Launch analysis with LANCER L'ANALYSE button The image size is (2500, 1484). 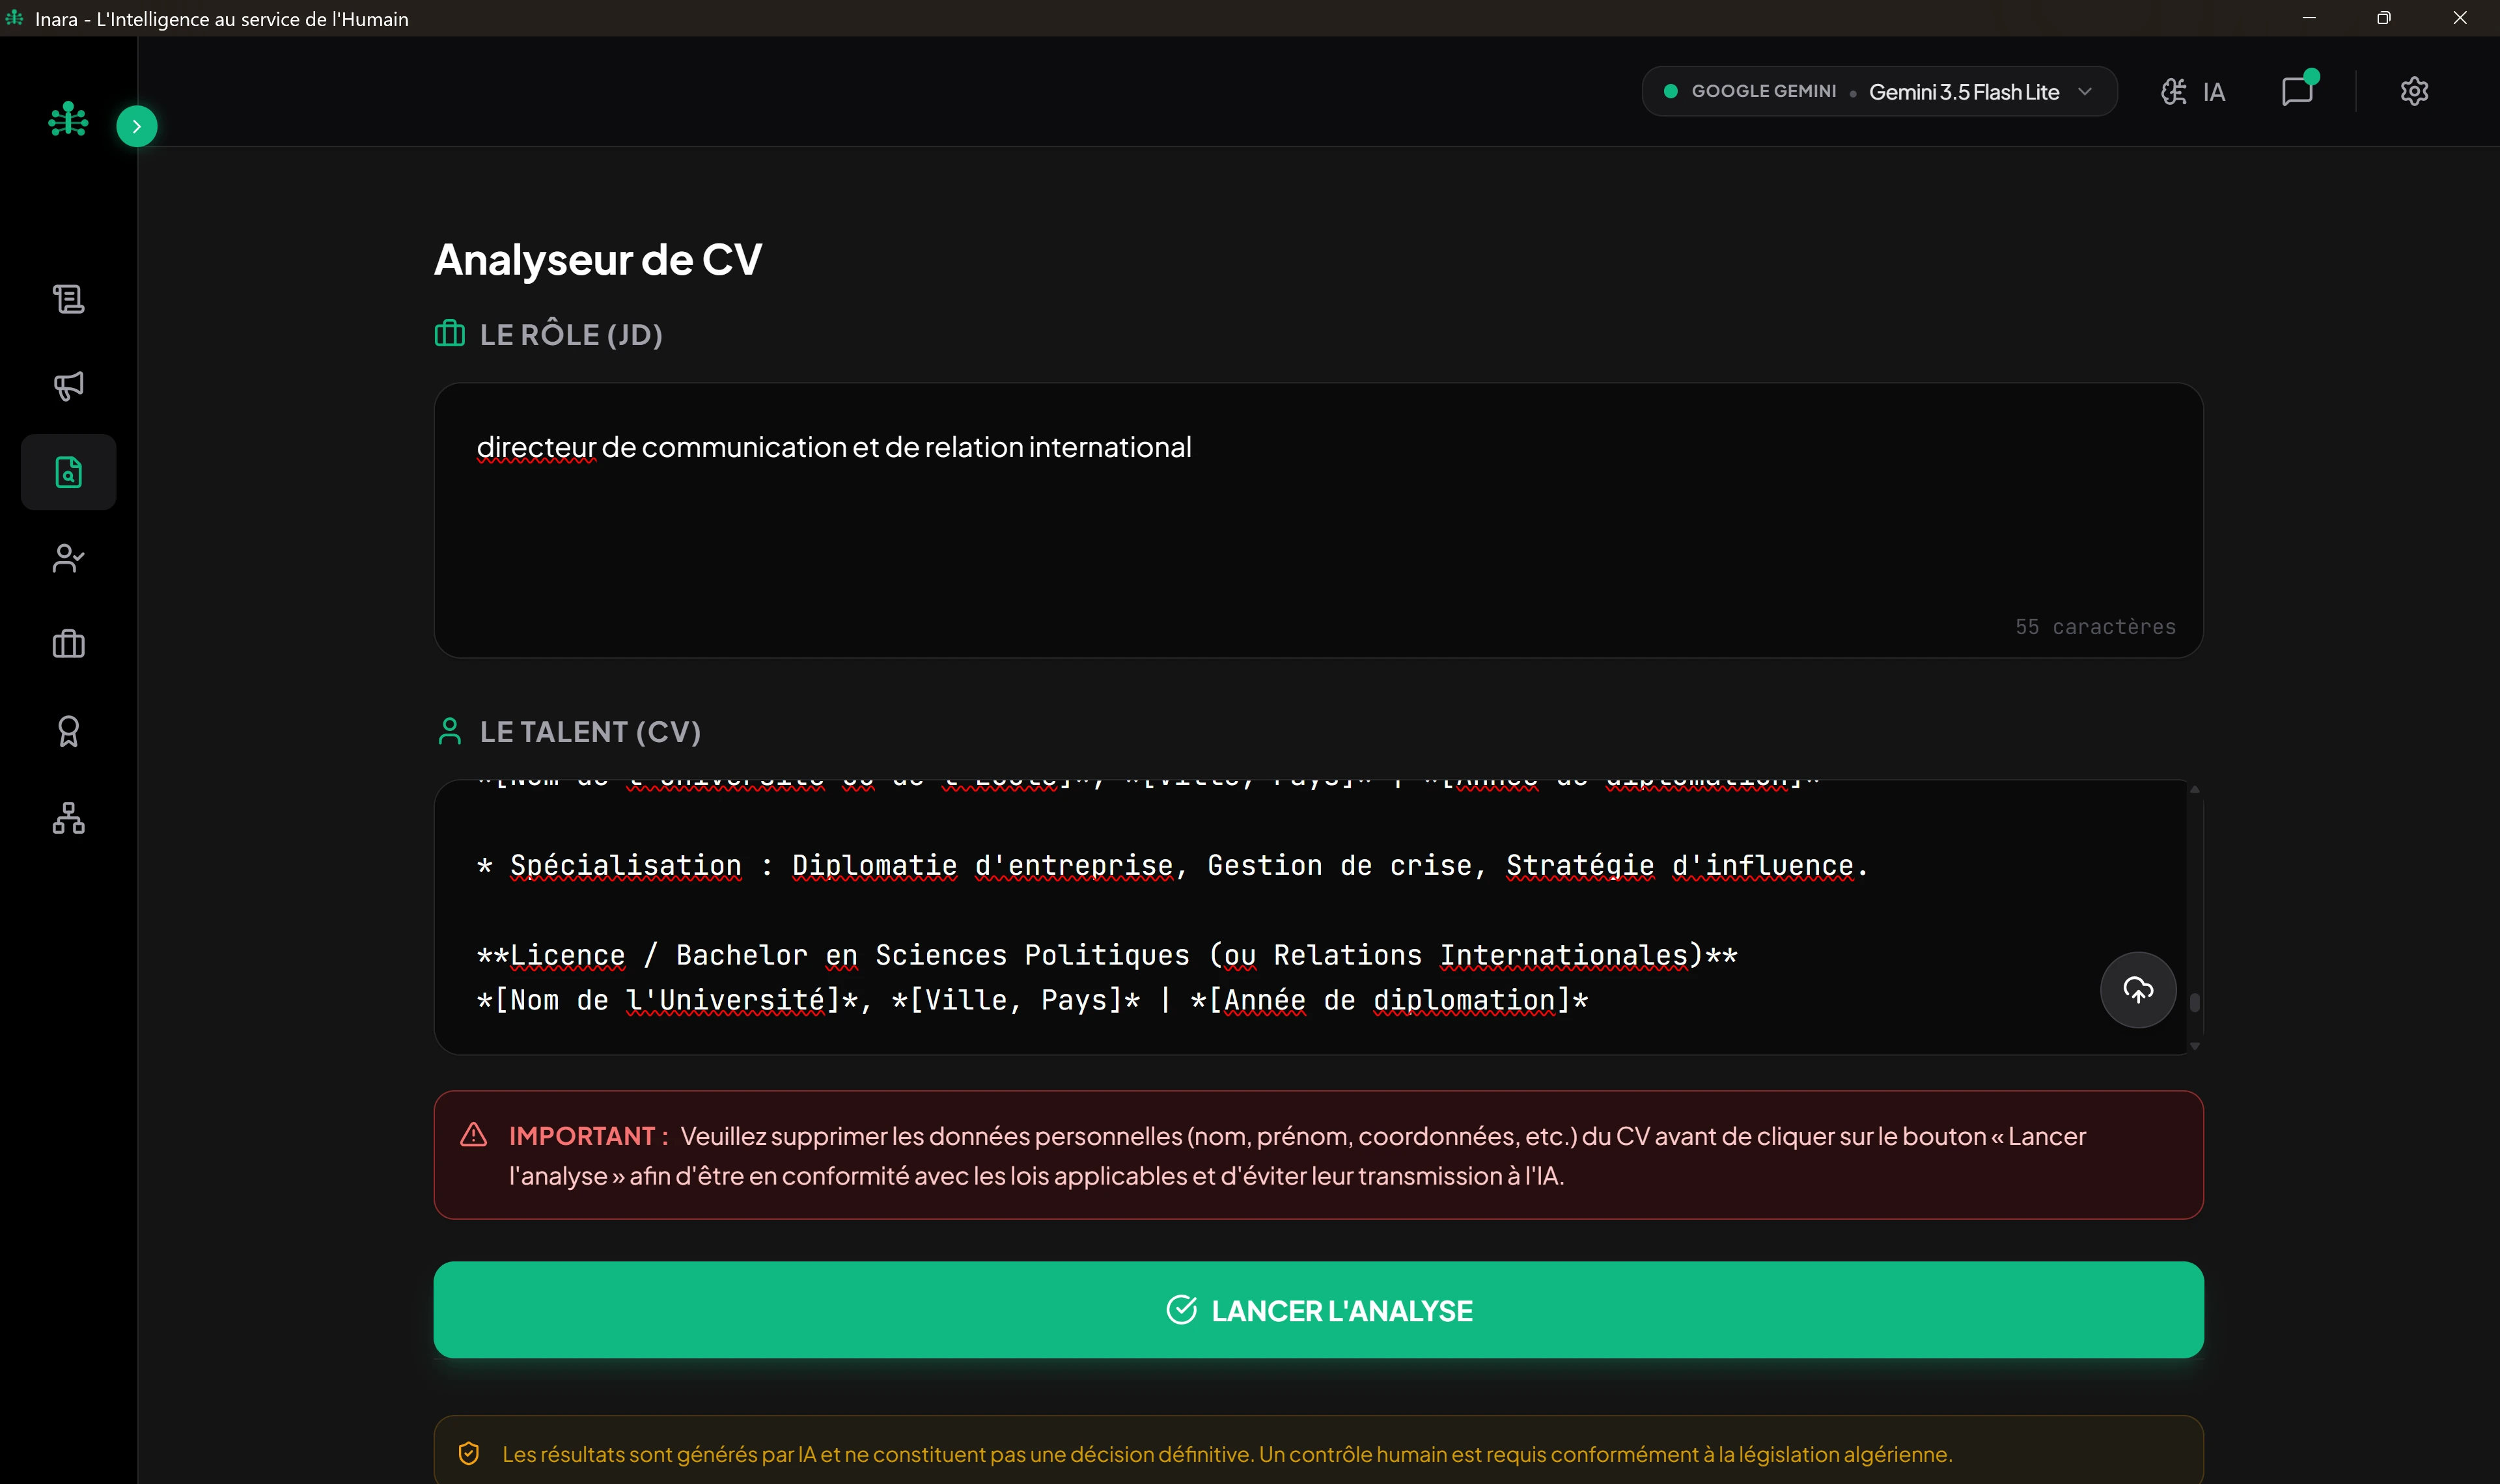coord(1318,1309)
